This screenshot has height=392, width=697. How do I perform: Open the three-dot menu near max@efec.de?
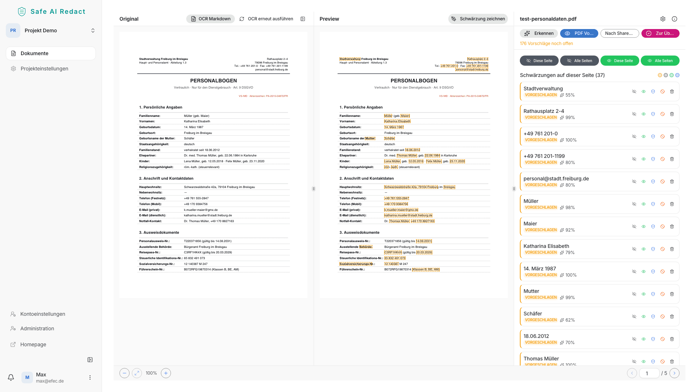click(x=90, y=377)
